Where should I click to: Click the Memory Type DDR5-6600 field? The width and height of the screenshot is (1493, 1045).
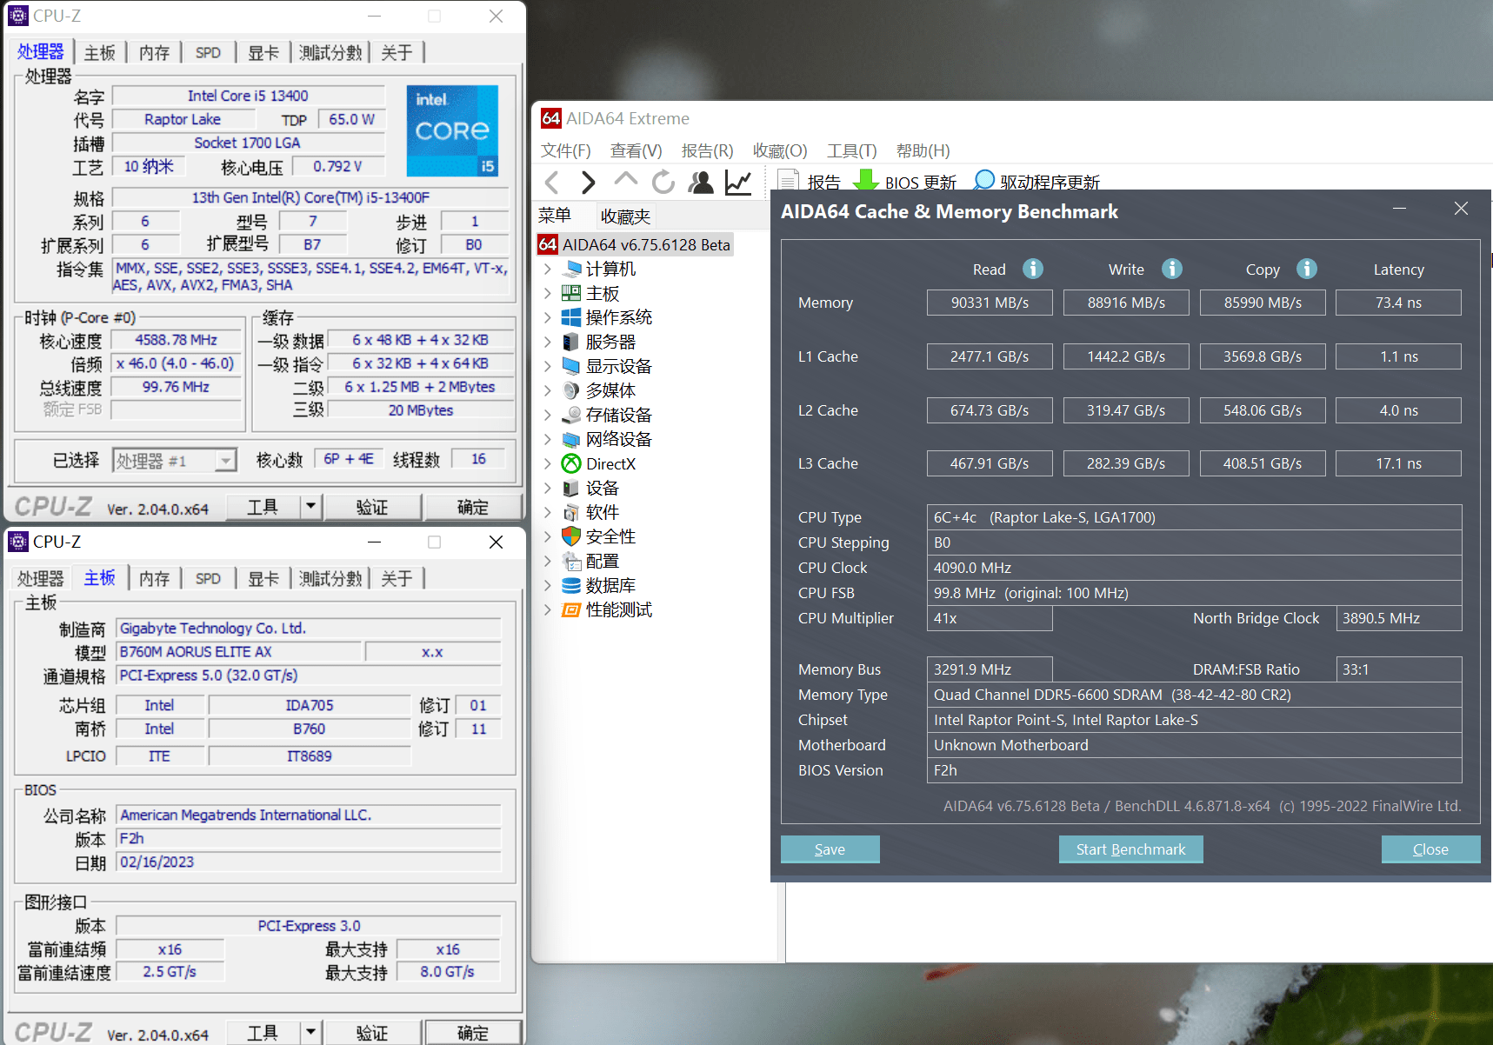click(x=1194, y=695)
